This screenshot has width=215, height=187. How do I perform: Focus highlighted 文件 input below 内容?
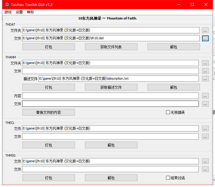pos(110,104)
